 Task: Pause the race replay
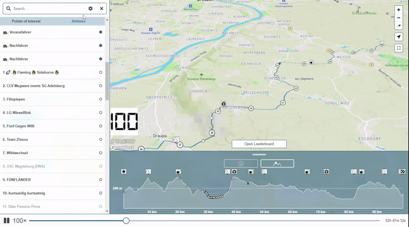[6, 220]
